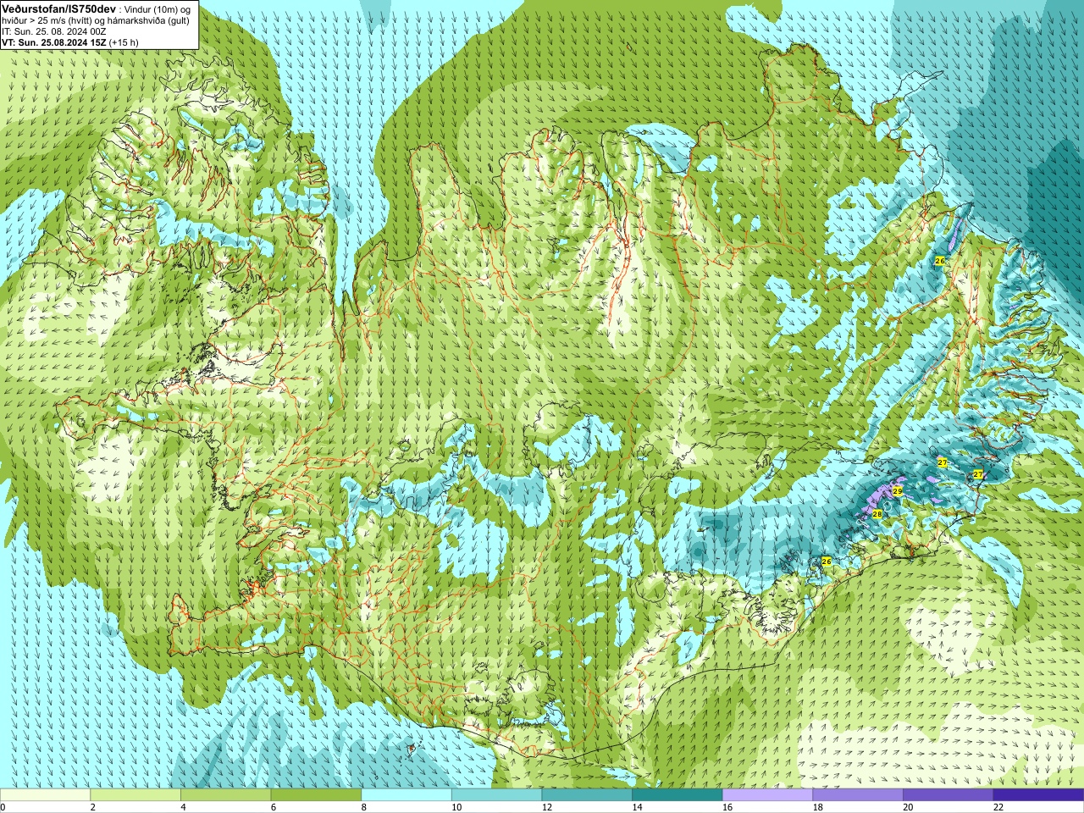
Task: Pick the 4–6 m/s green swatch
Action: [x=225, y=795]
